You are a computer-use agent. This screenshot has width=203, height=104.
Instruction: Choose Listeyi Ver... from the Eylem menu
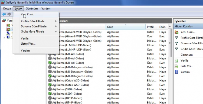tap(36, 44)
